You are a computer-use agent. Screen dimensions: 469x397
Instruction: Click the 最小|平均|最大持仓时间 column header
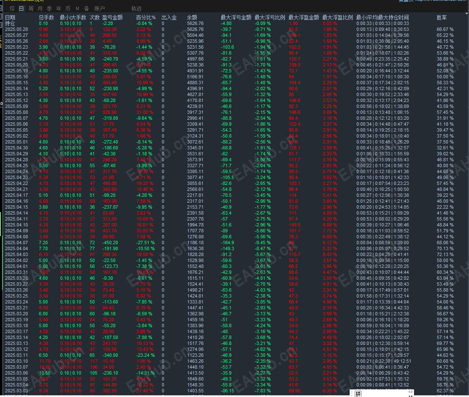pos(382,17)
